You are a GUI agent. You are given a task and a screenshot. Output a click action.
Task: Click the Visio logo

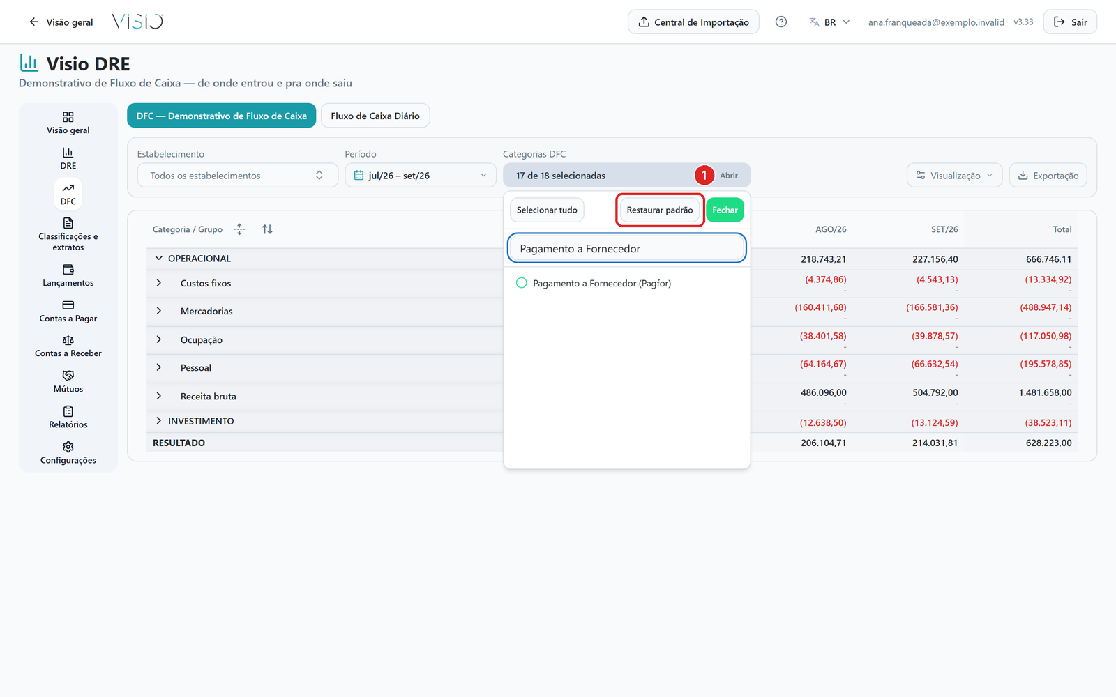tap(137, 22)
